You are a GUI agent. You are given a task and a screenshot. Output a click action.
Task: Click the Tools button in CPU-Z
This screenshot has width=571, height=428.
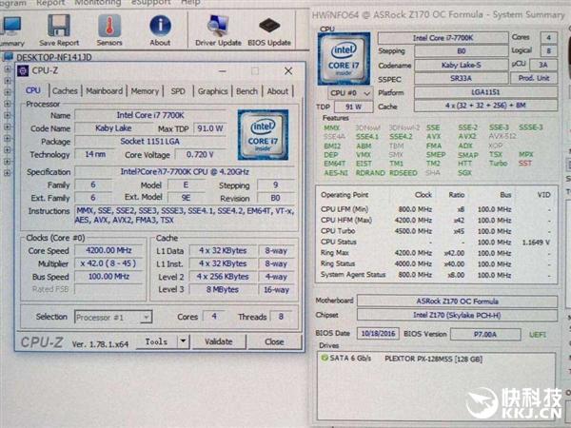(157, 341)
